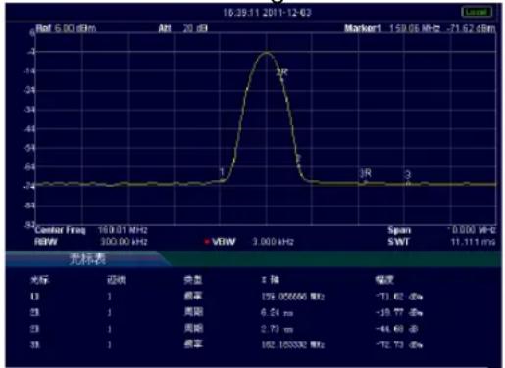This screenshot has height=368, width=505.
Task: Click the 类型 column header
Action: (x=193, y=280)
